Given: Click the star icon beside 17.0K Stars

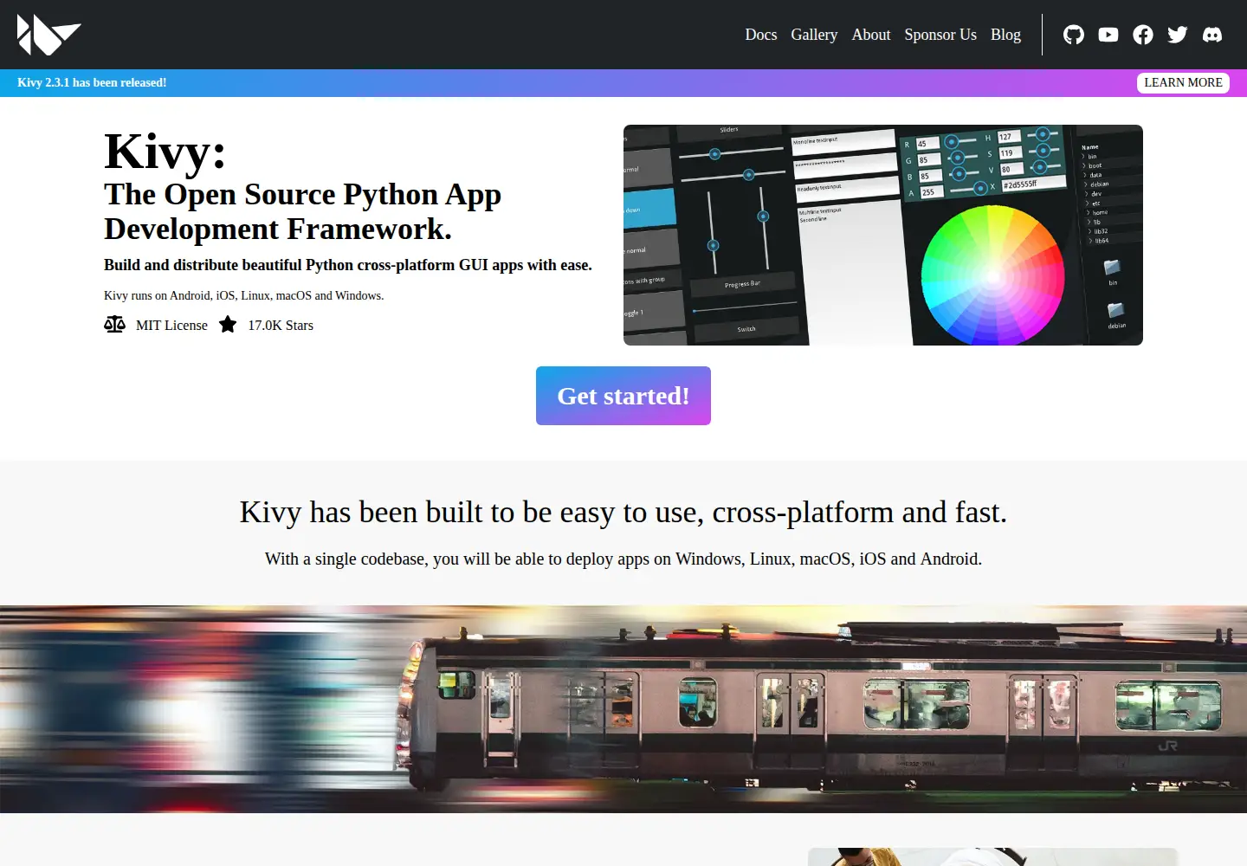Looking at the screenshot, I should pyautogui.click(x=228, y=325).
